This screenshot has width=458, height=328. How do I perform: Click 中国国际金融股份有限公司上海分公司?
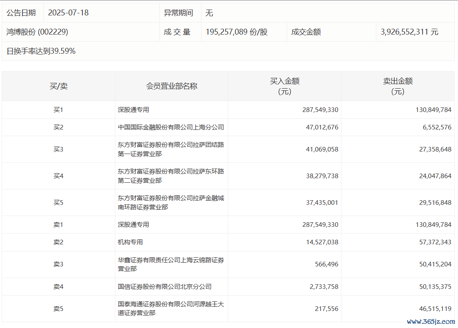(171, 127)
